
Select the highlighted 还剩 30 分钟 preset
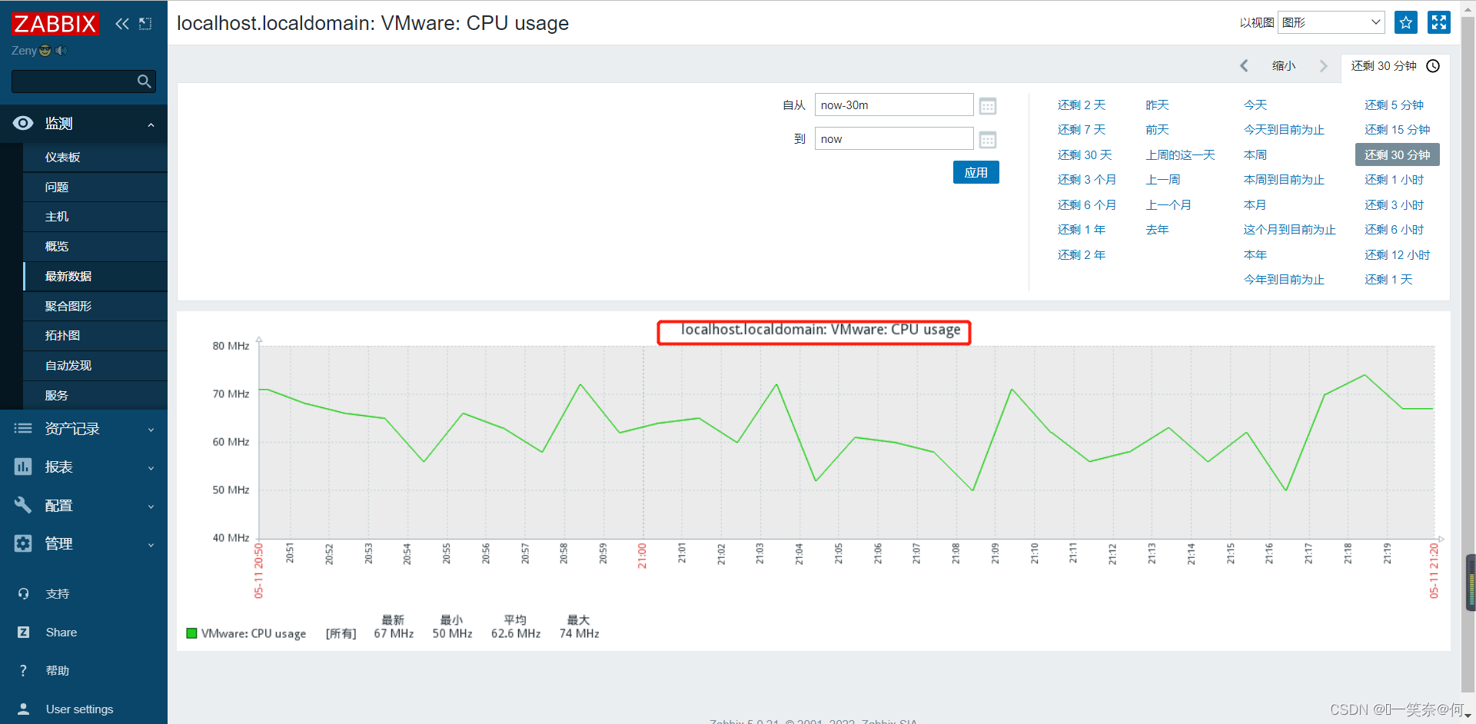point(1397,154)
